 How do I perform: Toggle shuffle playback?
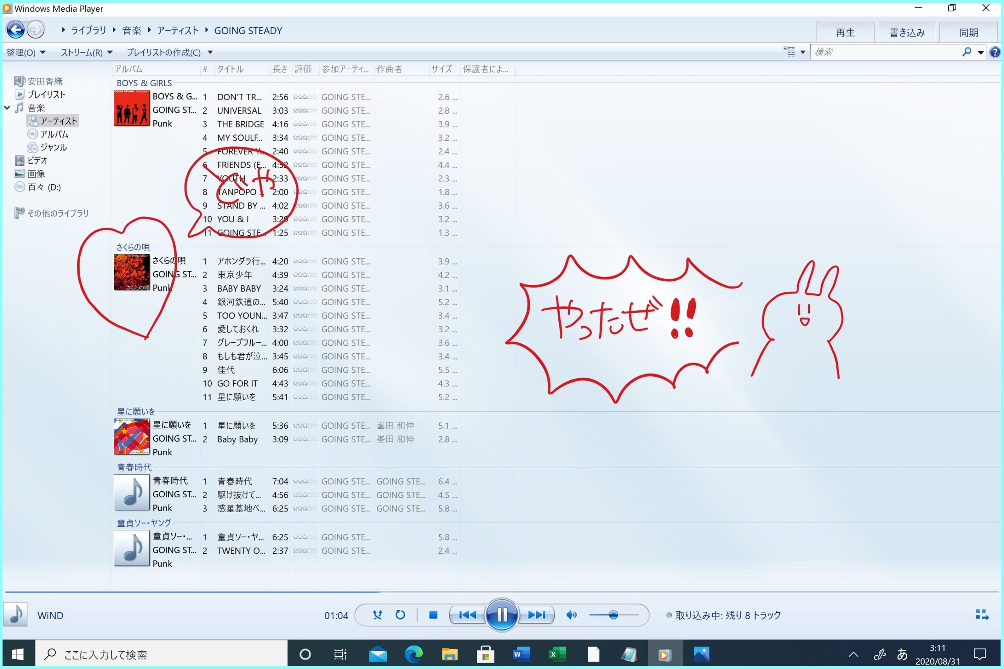(377, 615)
